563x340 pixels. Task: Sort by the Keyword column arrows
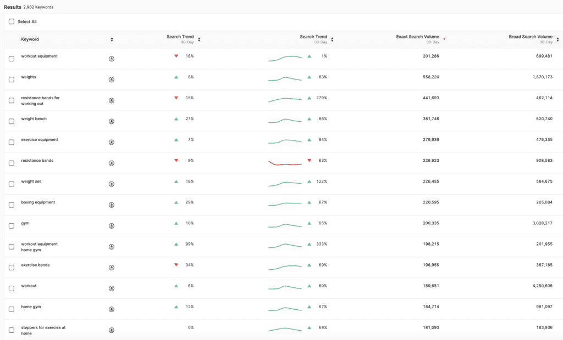pos(112,39)
